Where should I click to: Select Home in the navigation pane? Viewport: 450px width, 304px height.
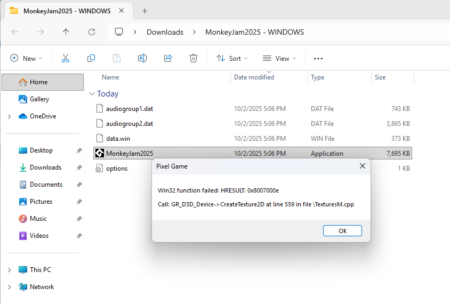click(x=43, y=82)
